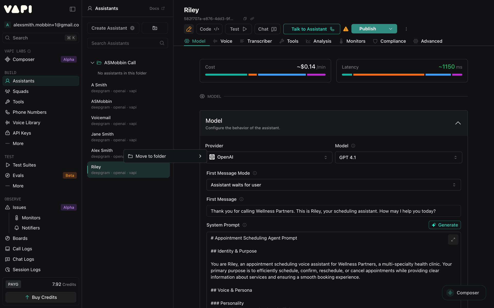The width and height of the screenshot is (494, 308).
Task: Switch to the Compliance tab
Action: 390,41
